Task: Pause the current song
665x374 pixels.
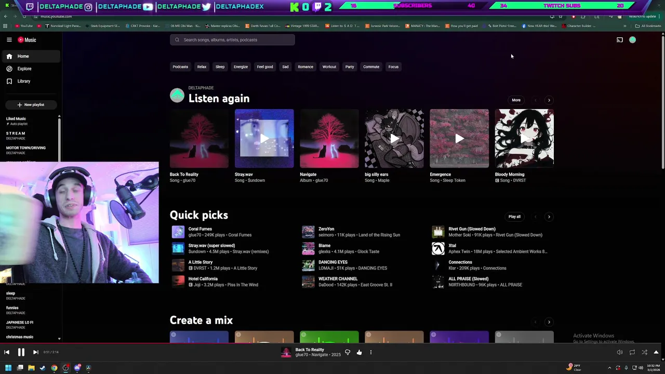Action: tap(21, 353)
